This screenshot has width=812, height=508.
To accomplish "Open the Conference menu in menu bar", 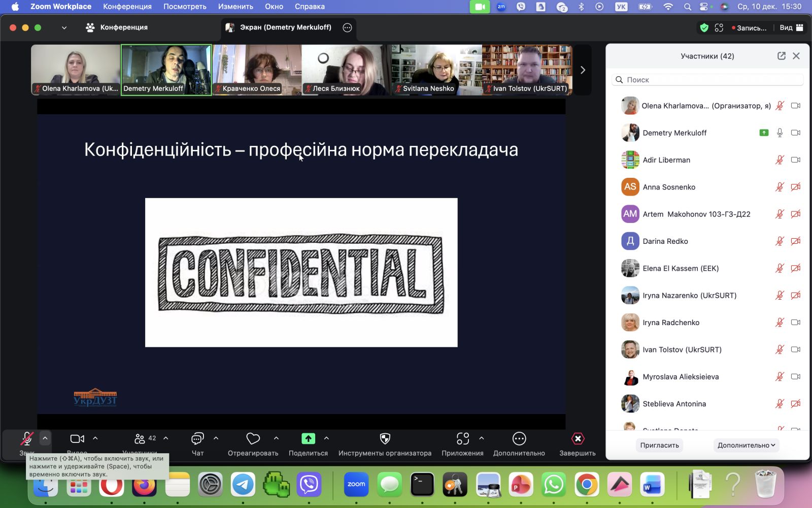I will tap(127, 7).
